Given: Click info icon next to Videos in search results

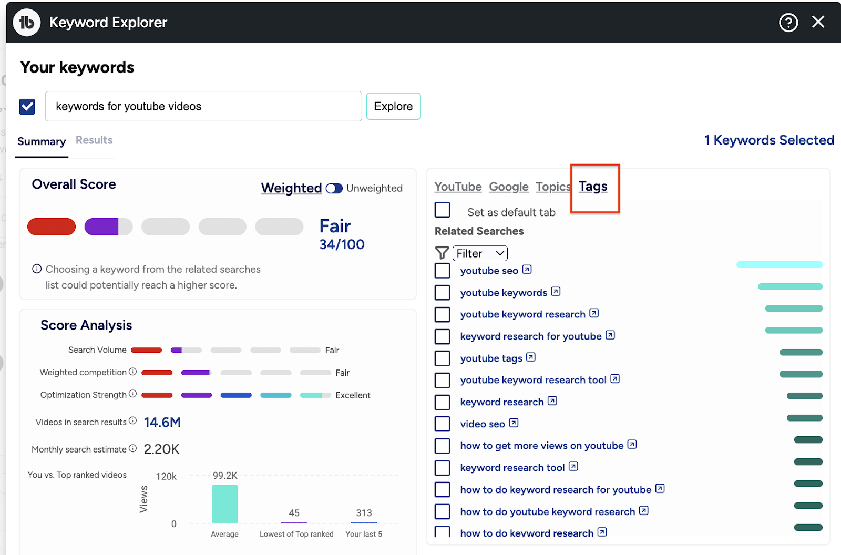Looking at the screenshot, I should pyautogui.click(x=133, y=421).
